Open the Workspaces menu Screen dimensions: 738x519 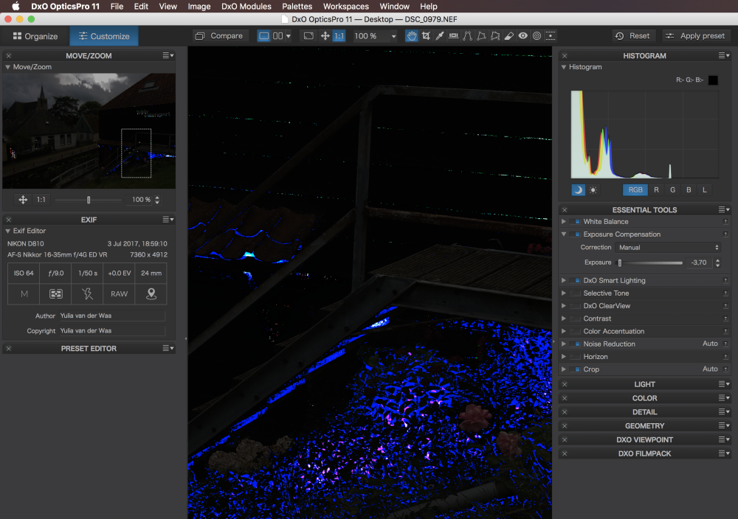click(346, 6)
